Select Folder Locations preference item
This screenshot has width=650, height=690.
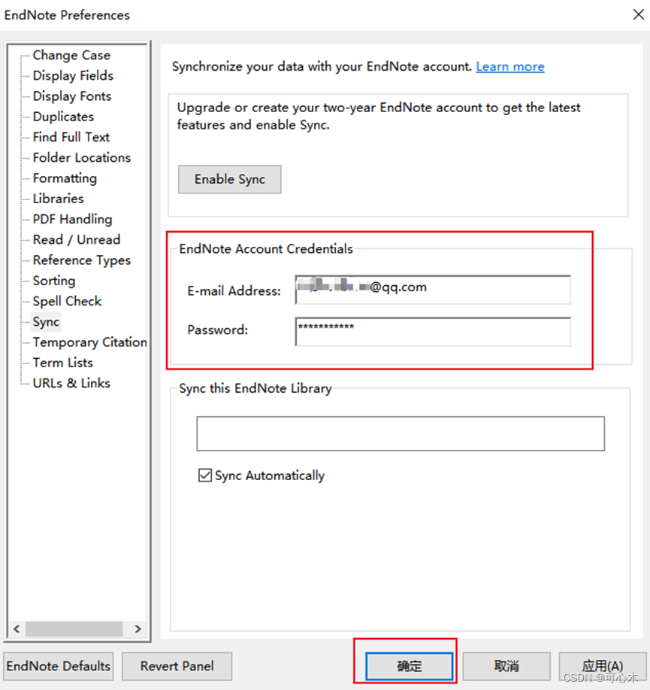[x=82, y=157]
